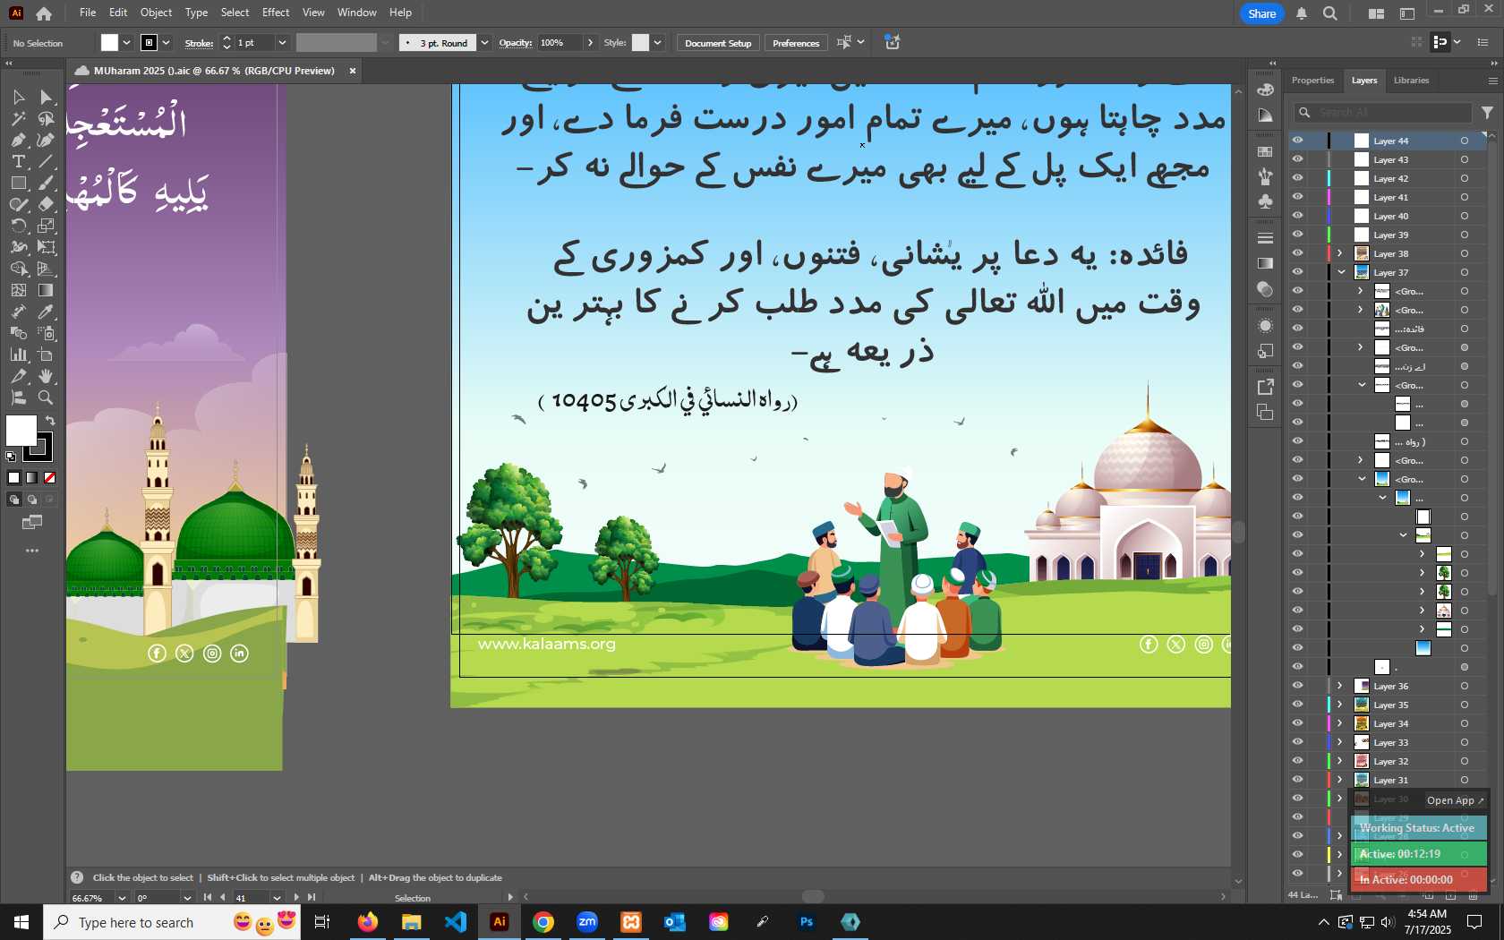Click the Home icon
Image resolution: width=1504 pixels, height=940 pixels.
pos(44,13)
